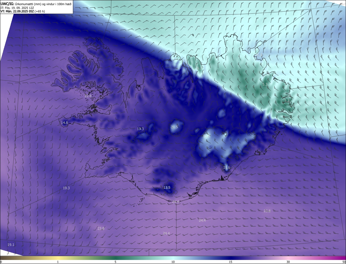Click the '50' tick label on the color scale
The width and height of the screenshot is (346, 264).
tap(344, 262)
